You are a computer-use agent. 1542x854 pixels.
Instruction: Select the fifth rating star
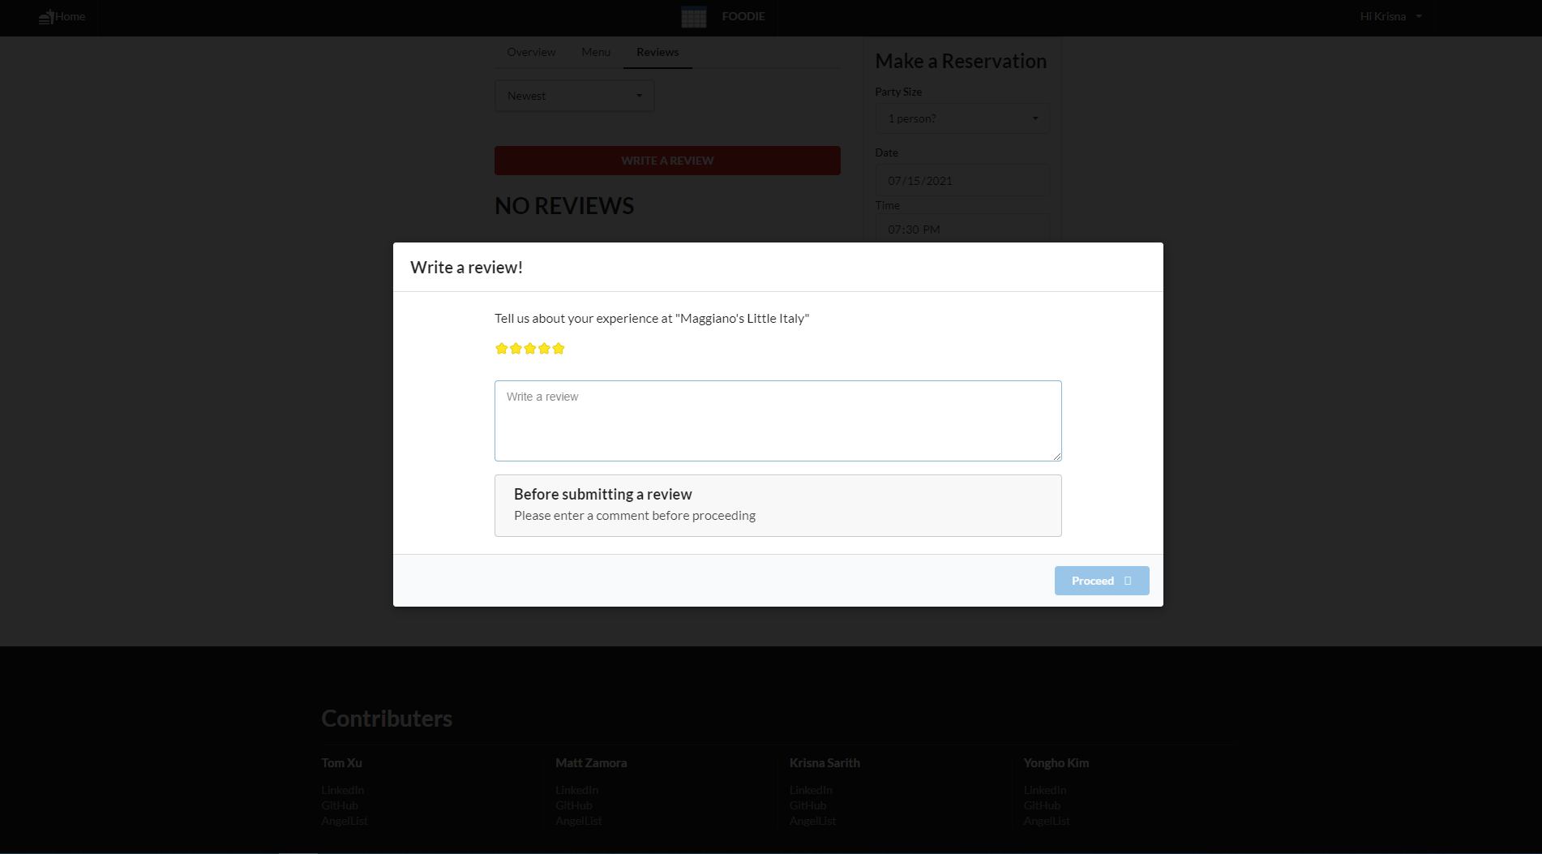[559, 349]
